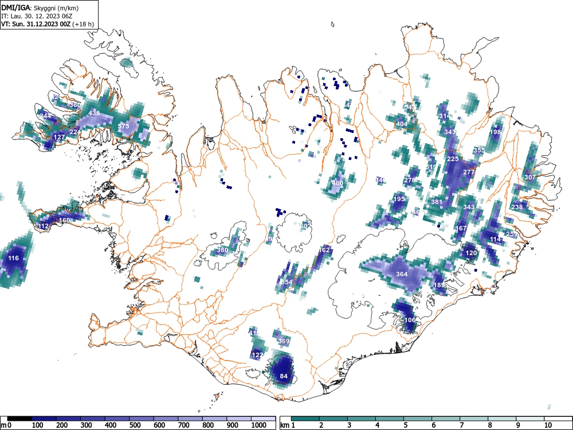Viewport: 573px width, 430px height.
Task: Pick the pale lavender swatch above the 1000 label
Action: click(x=263, y=419)
